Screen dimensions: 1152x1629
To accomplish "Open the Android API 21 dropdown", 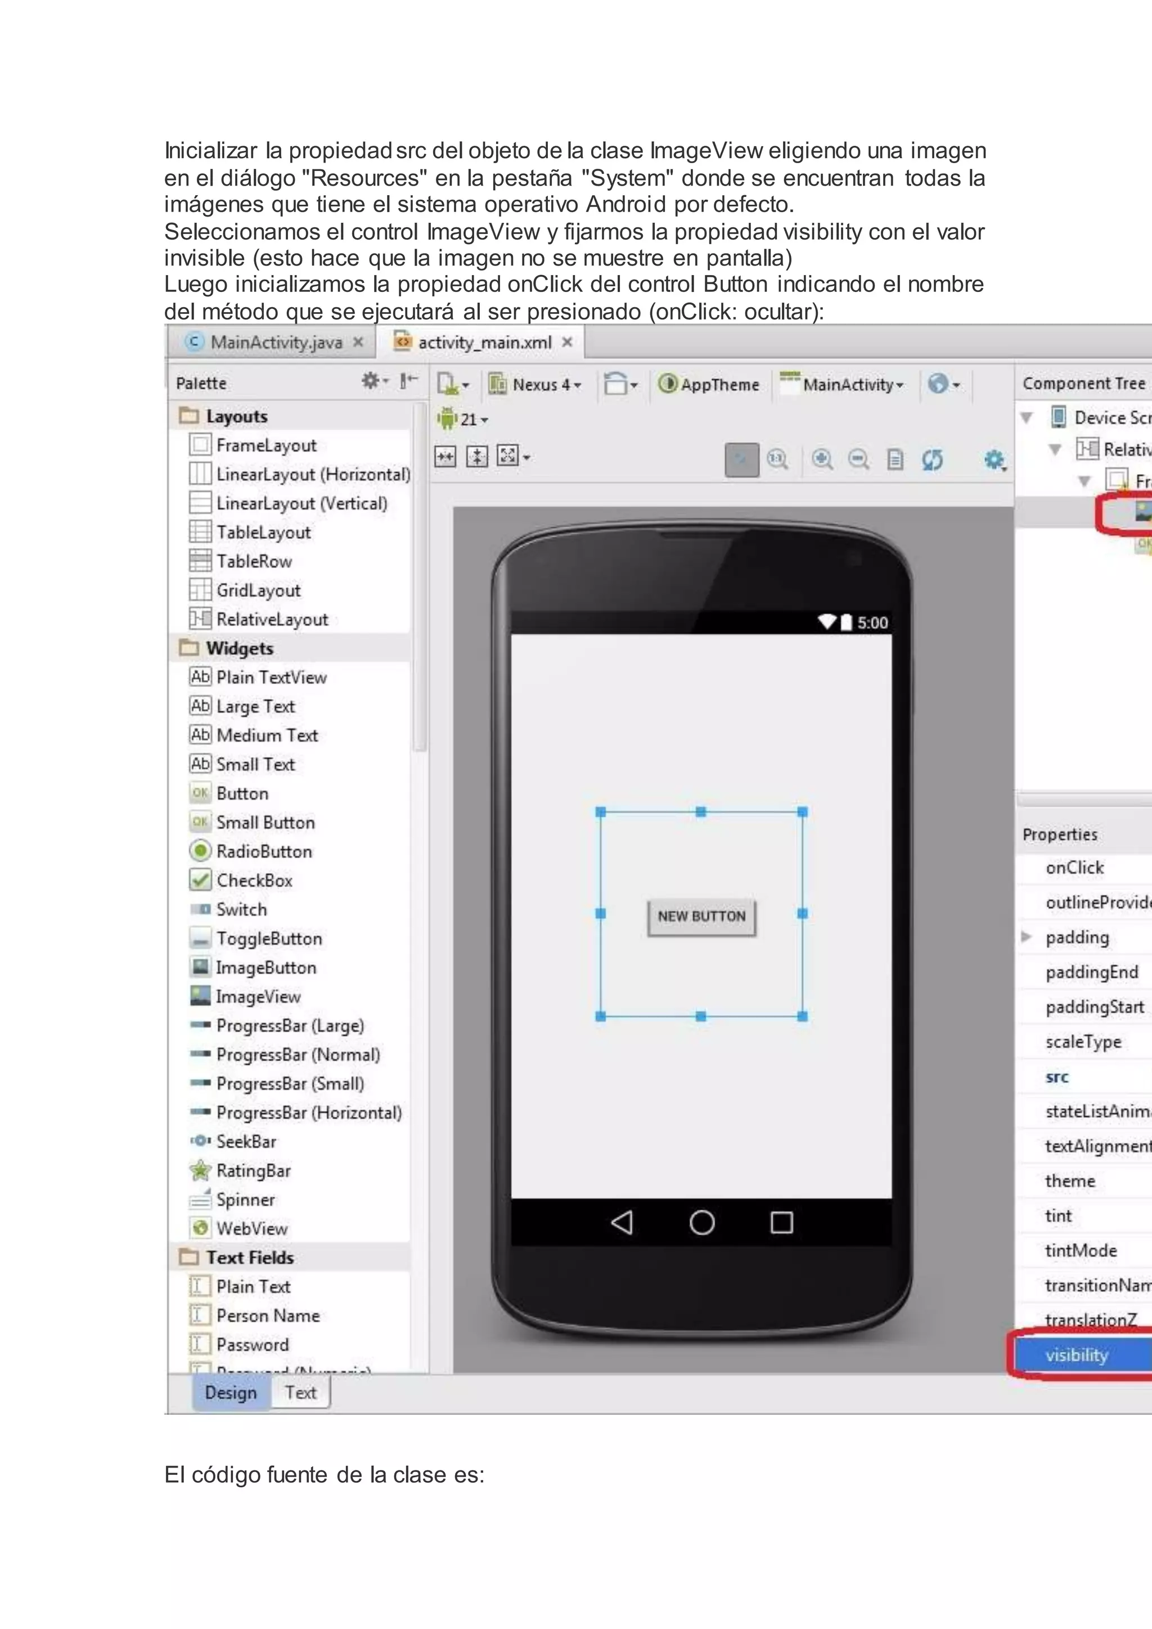I will point(463,419).
